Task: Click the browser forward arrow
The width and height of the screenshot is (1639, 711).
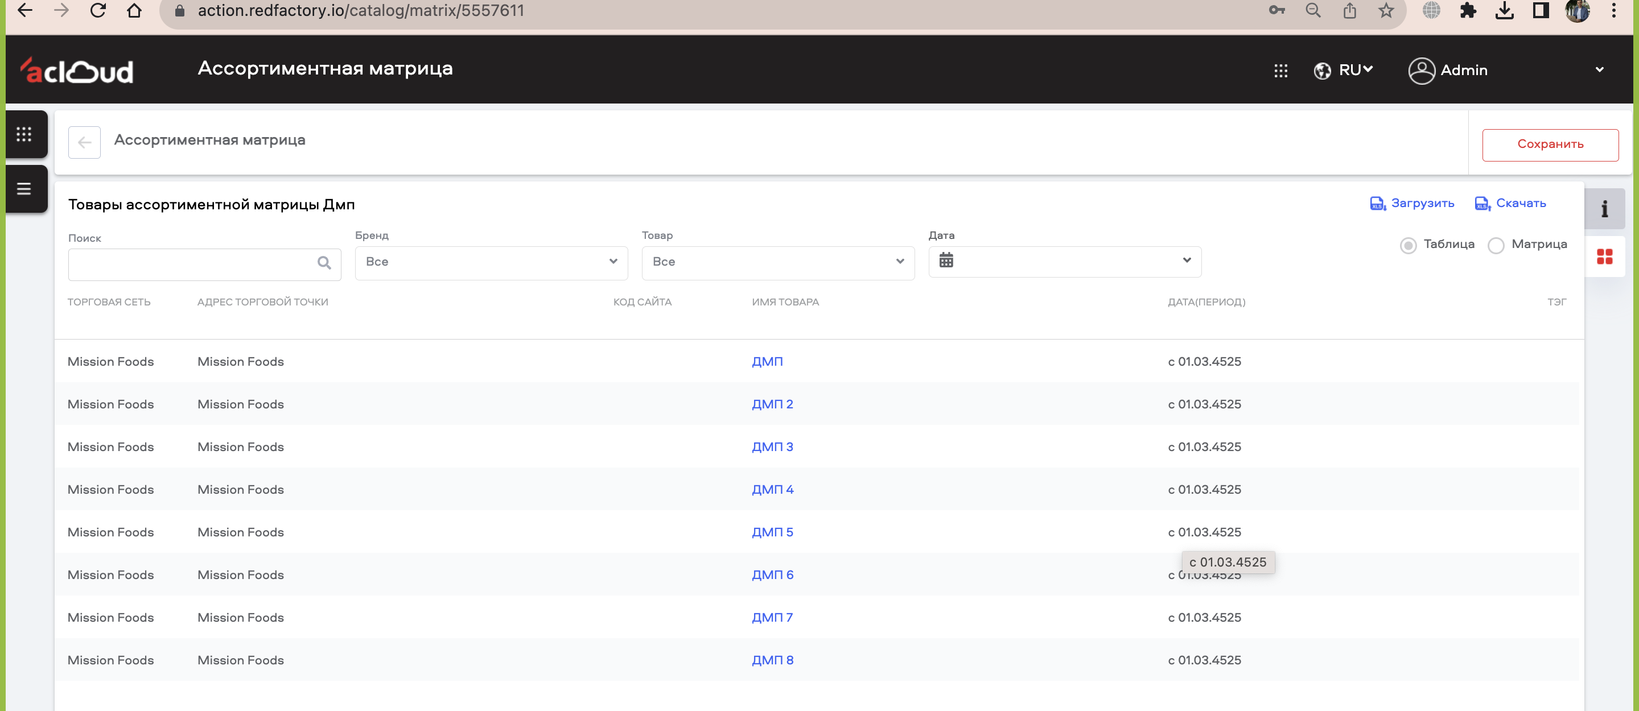Action: click(61, 10)
